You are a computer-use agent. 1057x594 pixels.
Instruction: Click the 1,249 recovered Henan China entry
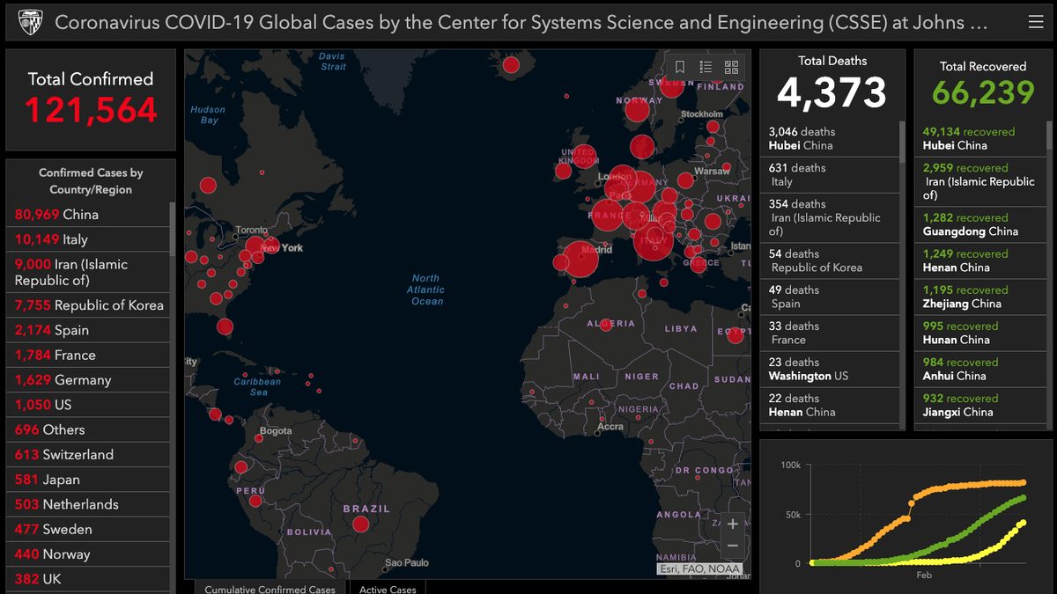point(980,261)
